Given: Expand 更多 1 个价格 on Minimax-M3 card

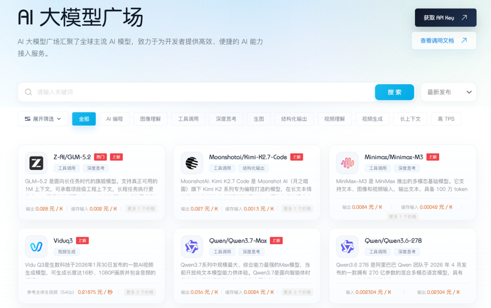Looking at the screenshot, I should pos(402,217).
